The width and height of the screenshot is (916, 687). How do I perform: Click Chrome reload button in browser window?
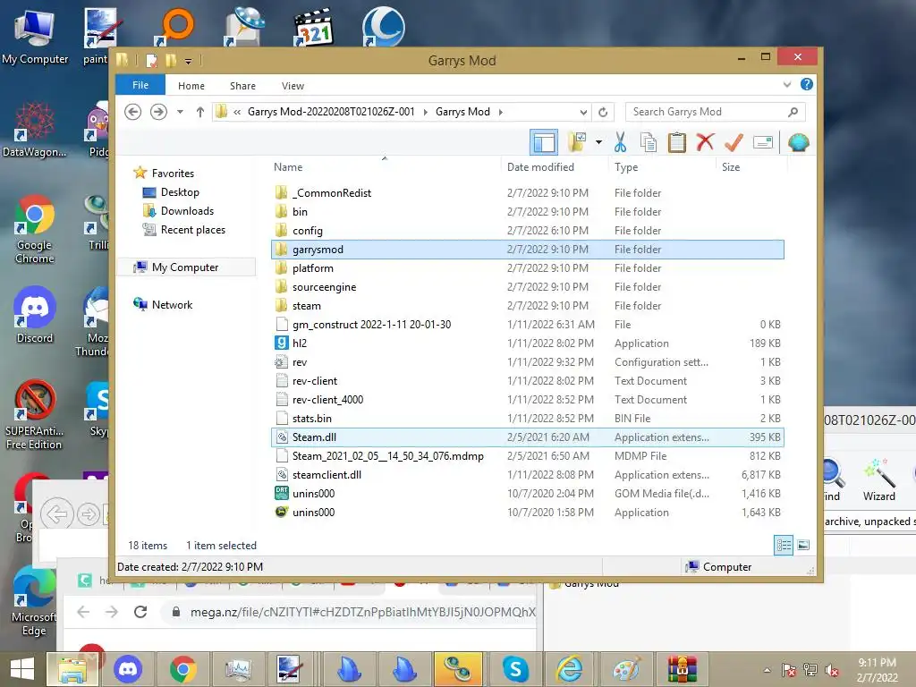pyautogui.click(x=140, y=612)
